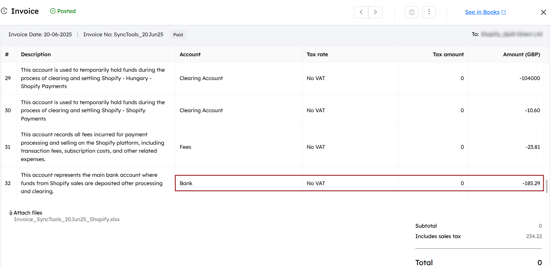Open the See in Books link

(485, 12)
